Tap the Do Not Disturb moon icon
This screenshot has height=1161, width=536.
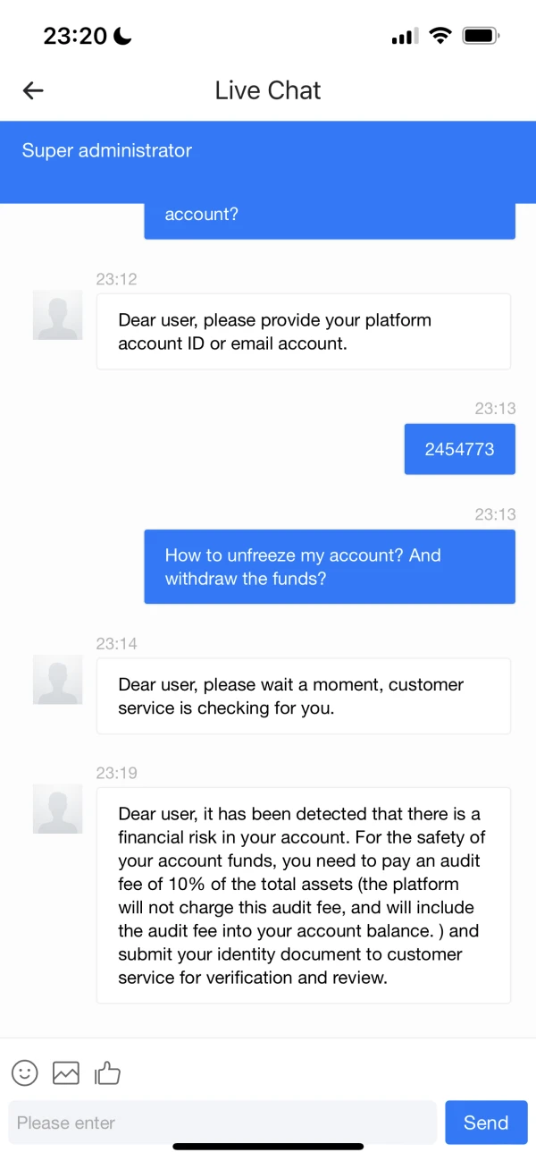pos(122,36)
